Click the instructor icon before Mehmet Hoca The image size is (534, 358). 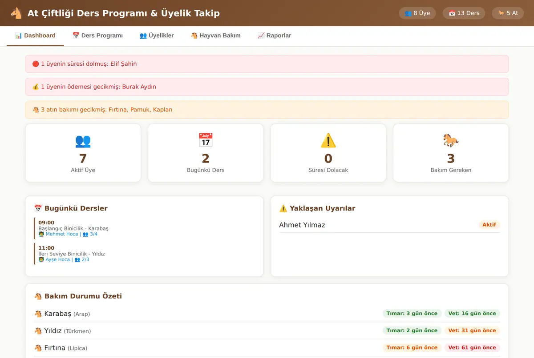pos(41,234)
